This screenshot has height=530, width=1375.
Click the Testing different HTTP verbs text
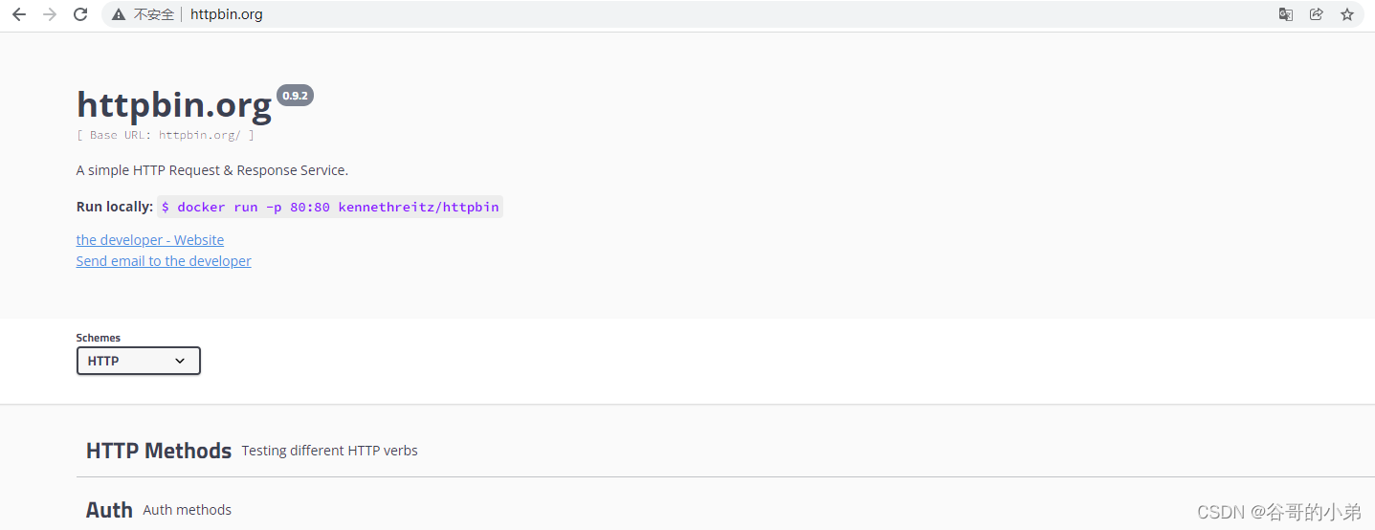(330, 451)
